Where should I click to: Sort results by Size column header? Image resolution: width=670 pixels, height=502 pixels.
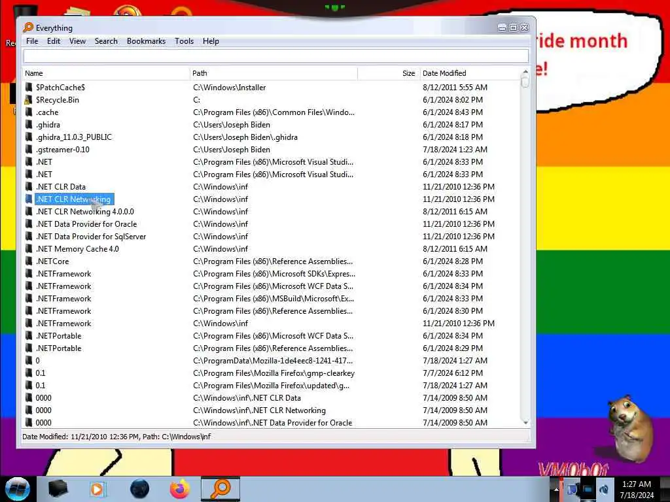pyautogui.click(x=389, y=73)
